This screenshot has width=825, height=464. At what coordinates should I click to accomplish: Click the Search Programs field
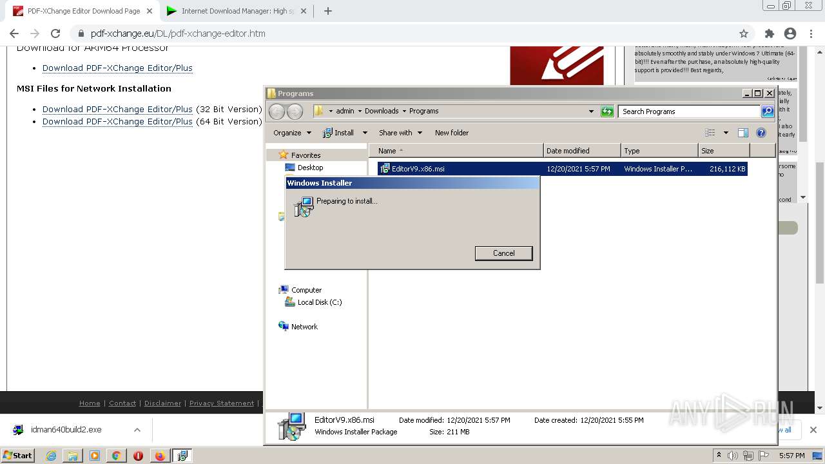click(x=689, y=111)
